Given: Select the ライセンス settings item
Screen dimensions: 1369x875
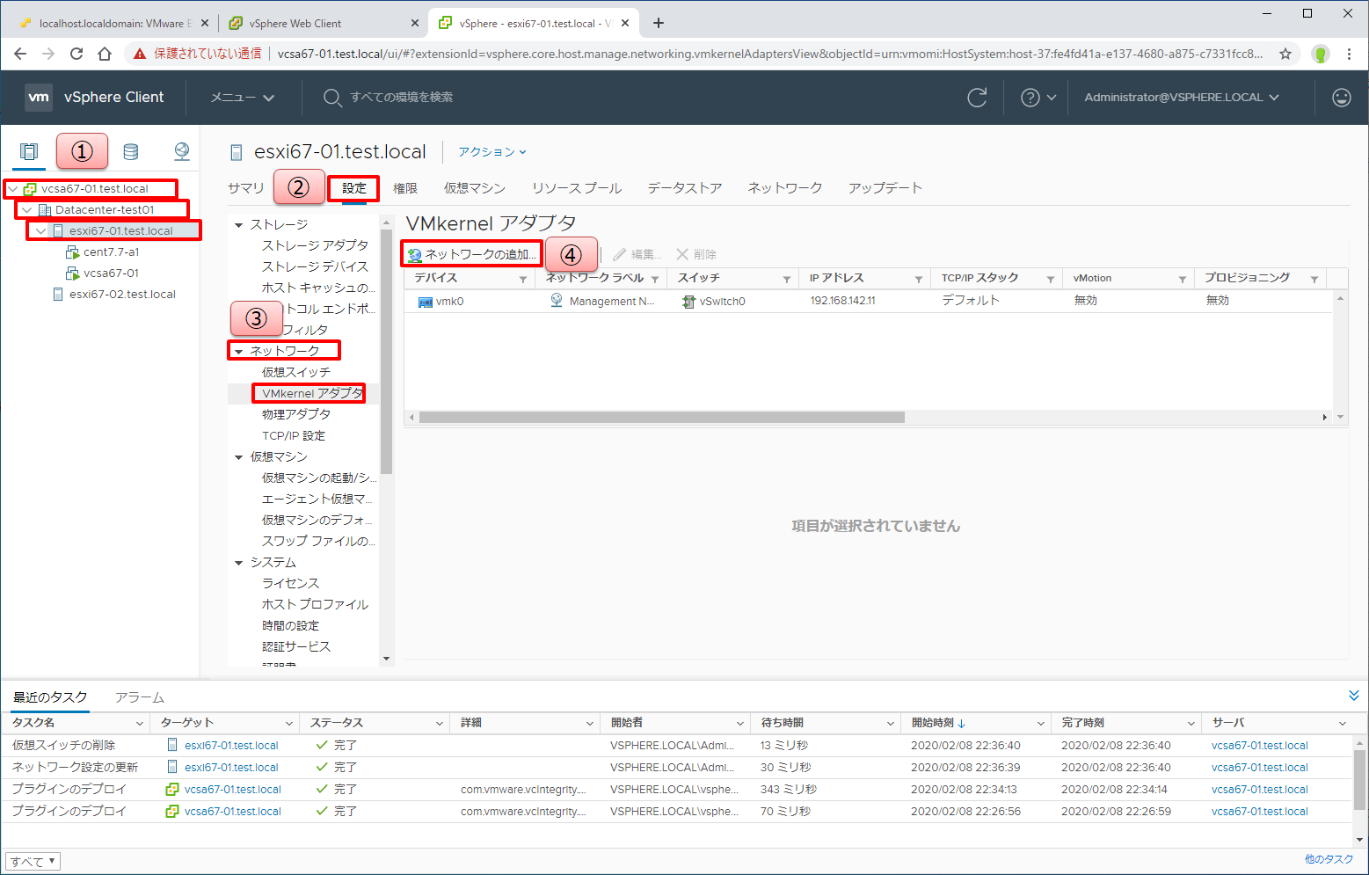Looking at the screenshot, I should point(291,583).
